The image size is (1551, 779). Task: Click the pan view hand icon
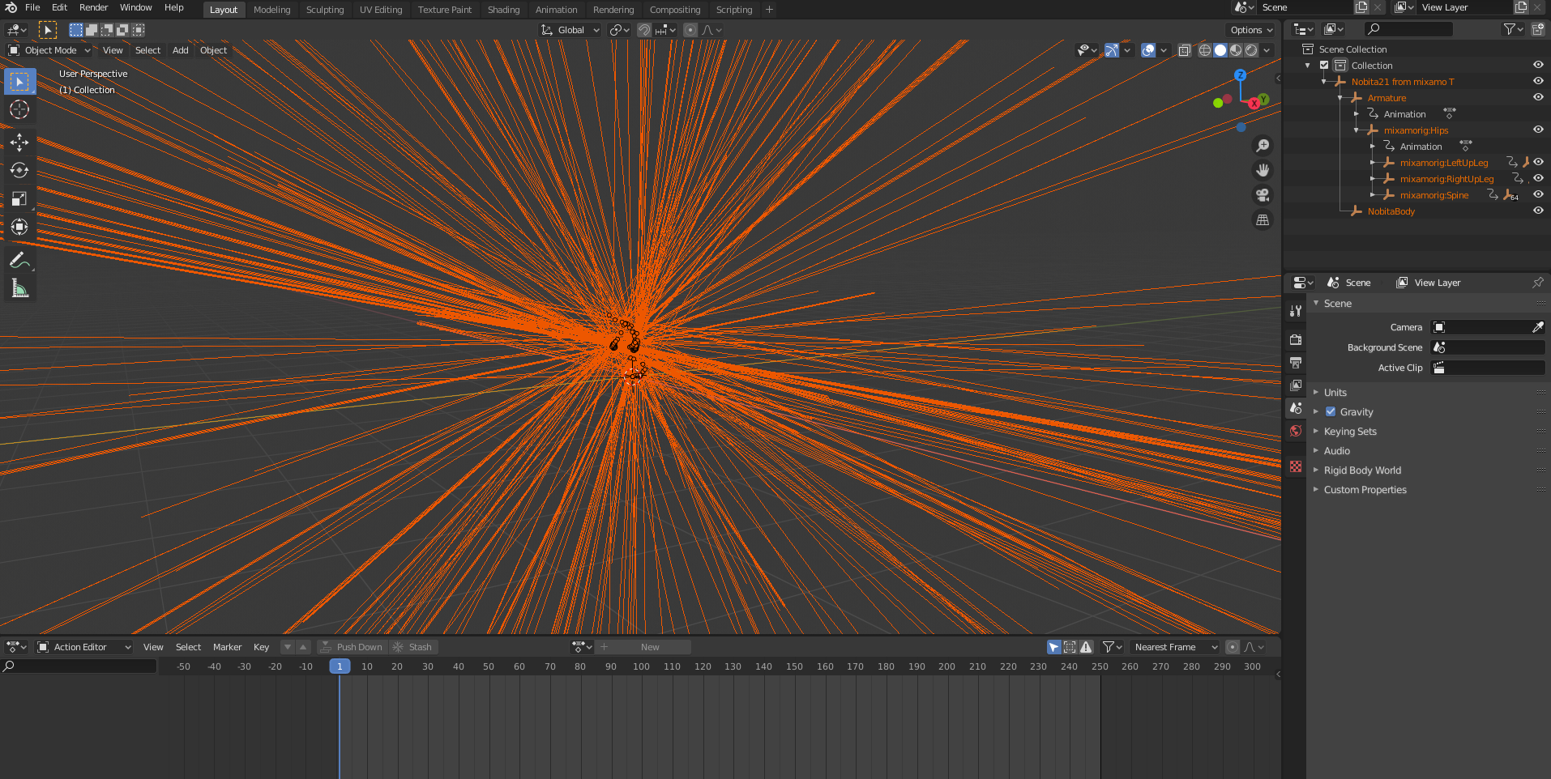coord(1263,170)
